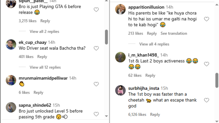Open ek_cup_chaay's profile picture

coord(11,44)
